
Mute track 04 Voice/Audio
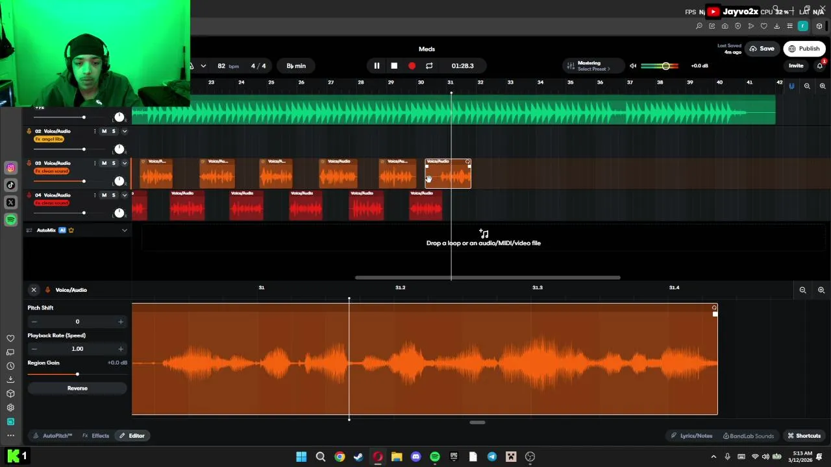click(x=104, y=195)
